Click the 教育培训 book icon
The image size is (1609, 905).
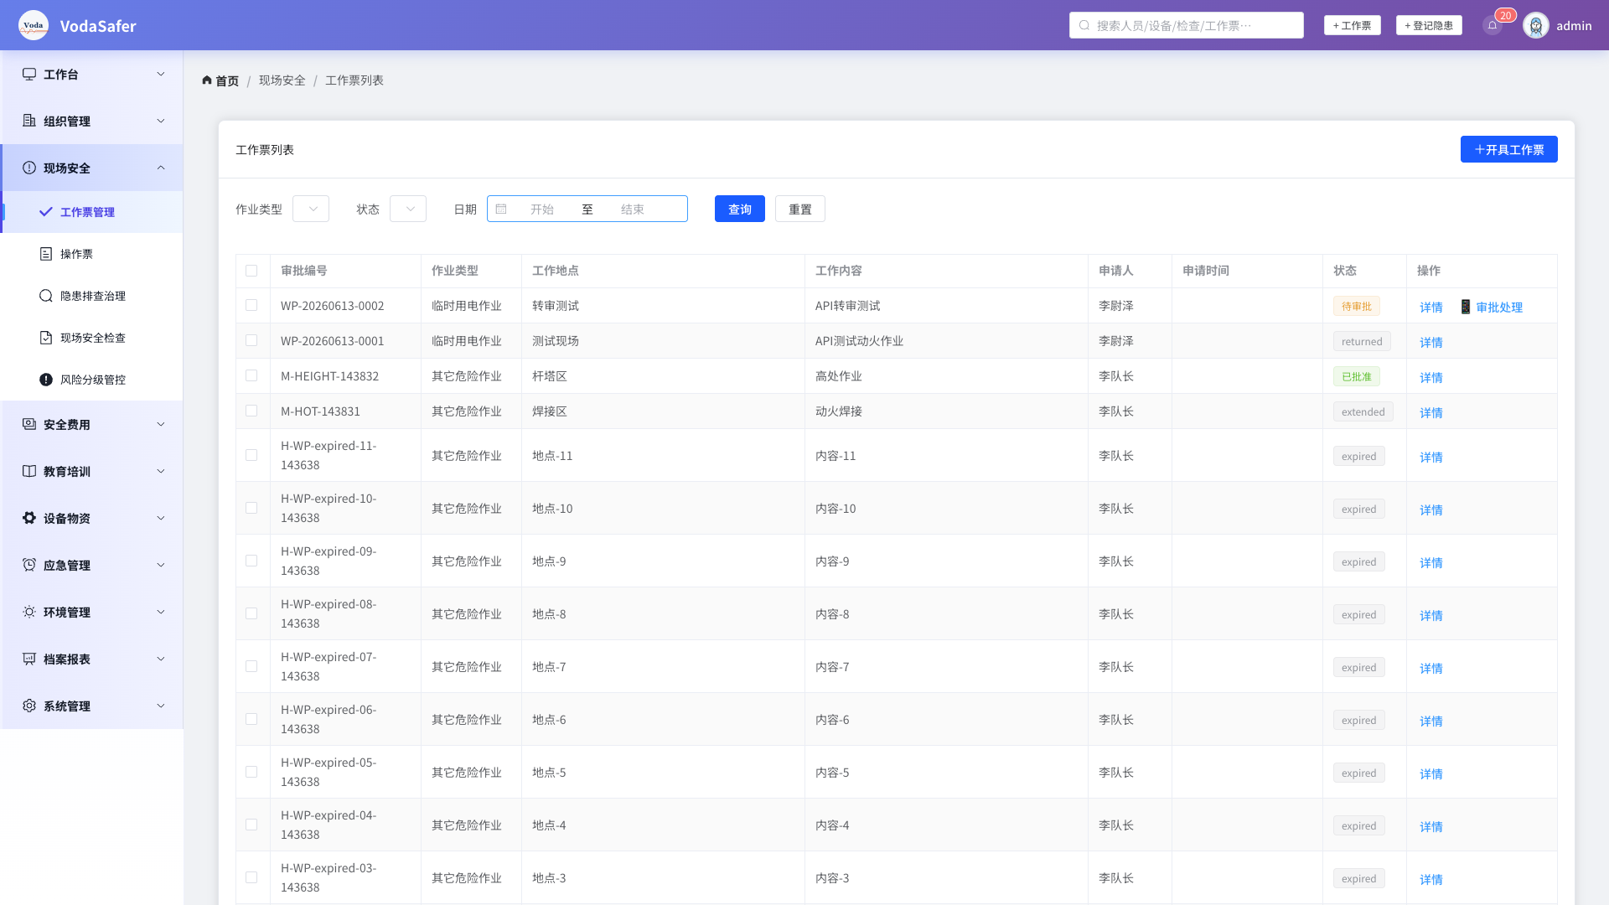pyautogui.click(x=29, y=471)
